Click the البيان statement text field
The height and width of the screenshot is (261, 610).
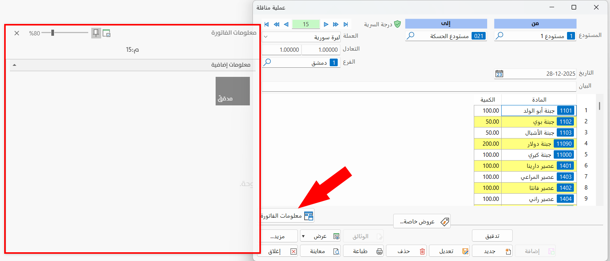point(419,86)
